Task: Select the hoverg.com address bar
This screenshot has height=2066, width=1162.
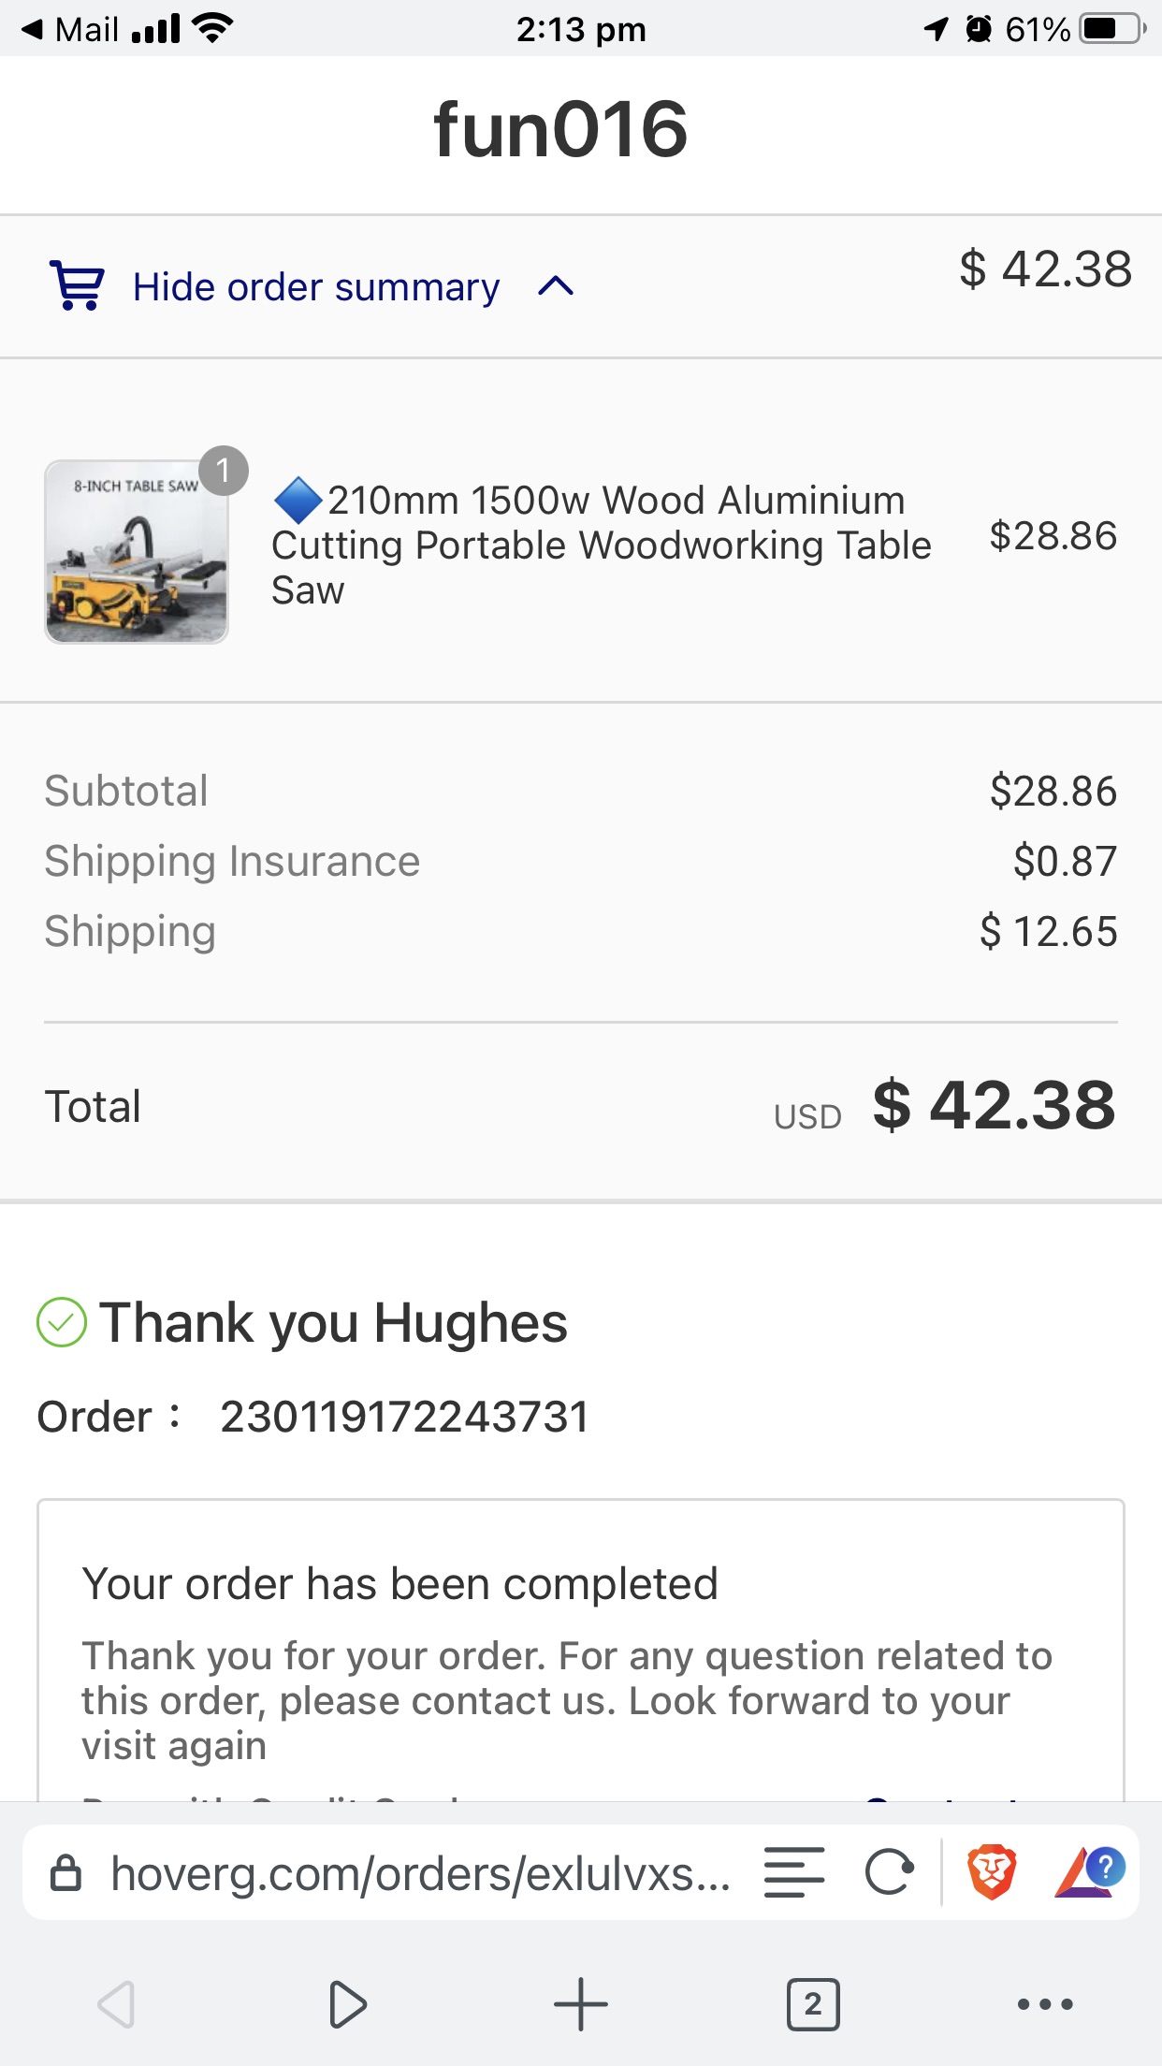Action: point(419,1873)
